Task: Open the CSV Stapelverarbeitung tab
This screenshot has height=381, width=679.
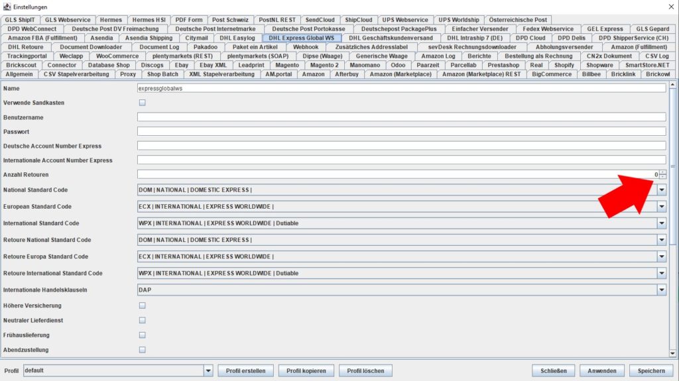Action: click(76, 74)
